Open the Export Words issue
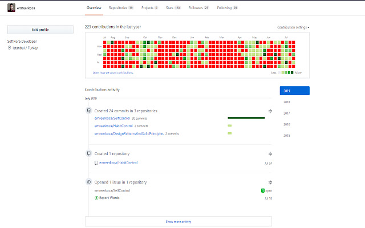 point(109,198)
